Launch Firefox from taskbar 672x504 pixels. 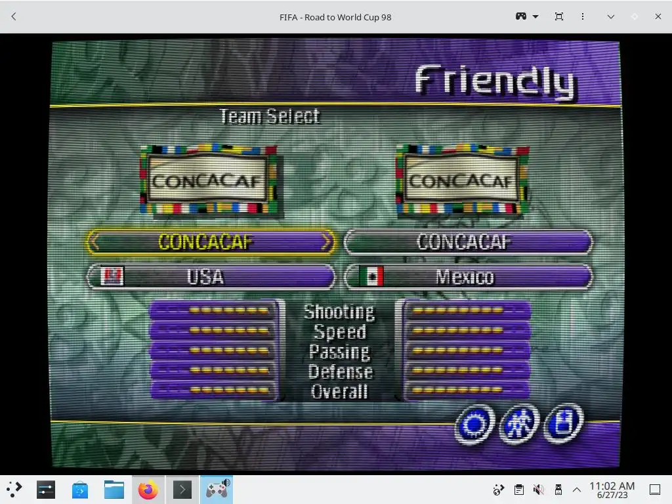pos(148,490)
